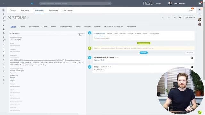Switch to the Заказы tab
The height and width of the screenshot is (115, 205).
tap(53, 27)
